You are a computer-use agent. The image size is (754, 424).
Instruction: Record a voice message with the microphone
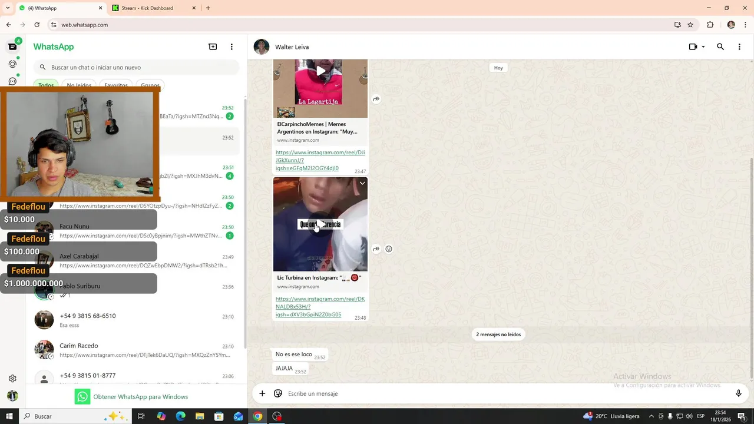[x=739, y=393]
